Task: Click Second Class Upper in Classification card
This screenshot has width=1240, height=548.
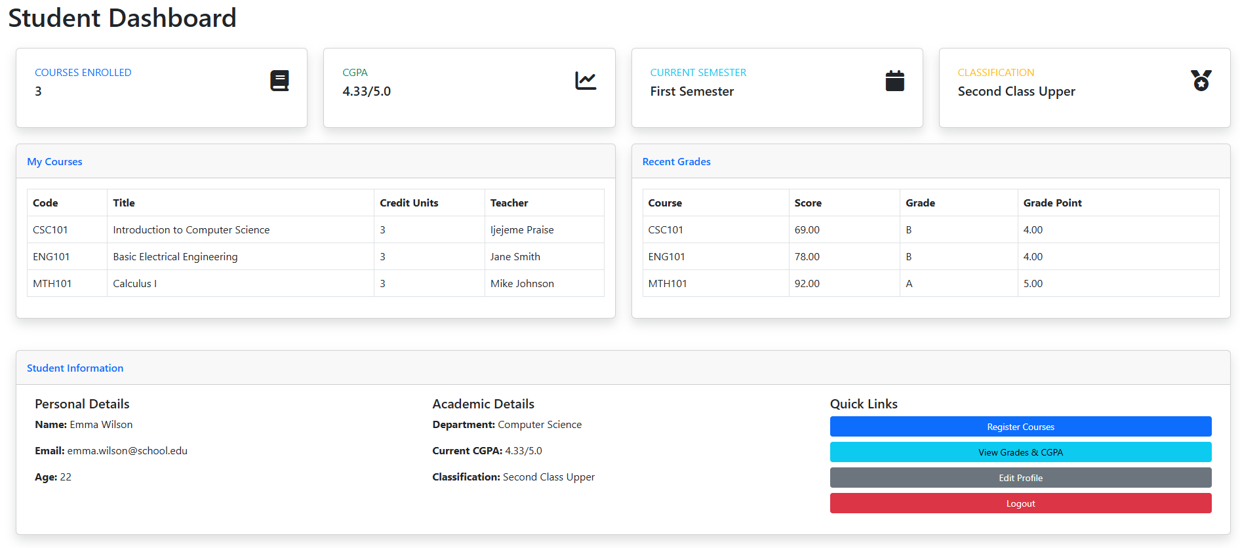Action: (1016, 91)
